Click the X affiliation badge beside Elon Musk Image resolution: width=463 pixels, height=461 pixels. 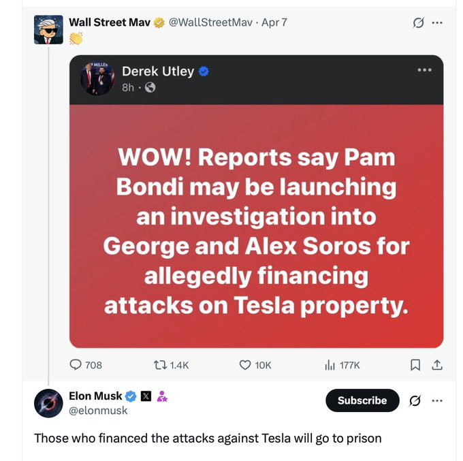tap(146, 396)
